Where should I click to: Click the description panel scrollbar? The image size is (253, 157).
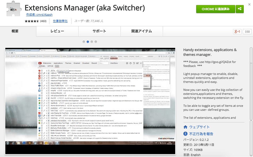(x=251, y=84)
